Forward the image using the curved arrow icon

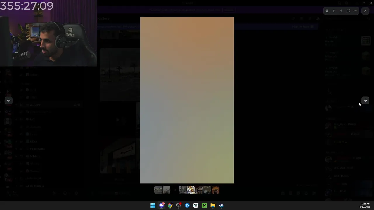(x=334, y=11)
